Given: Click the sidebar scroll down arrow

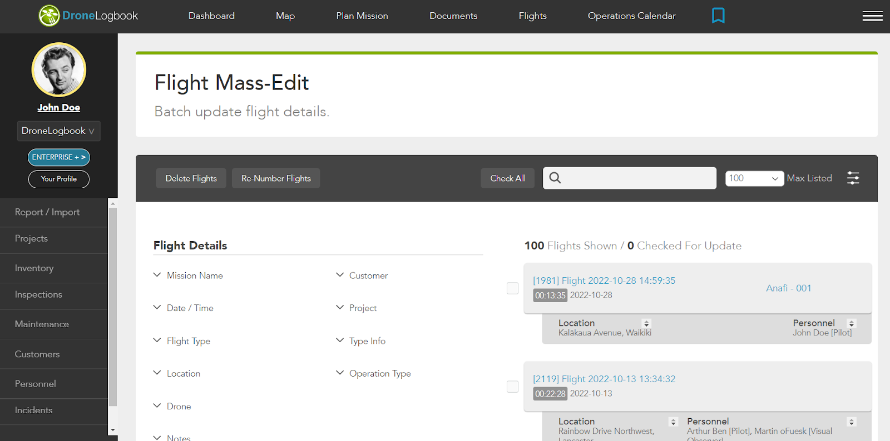Looking at the screenshot, I should click(x=113, y=430).
